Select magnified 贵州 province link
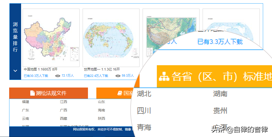The image size is (272, 137). coord(220,111)
